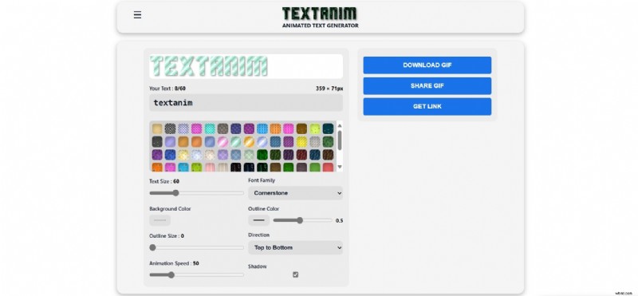This screenshot has width=638, height=296.
Task: Click the Get Link button
Action: [x=427, y=107]
